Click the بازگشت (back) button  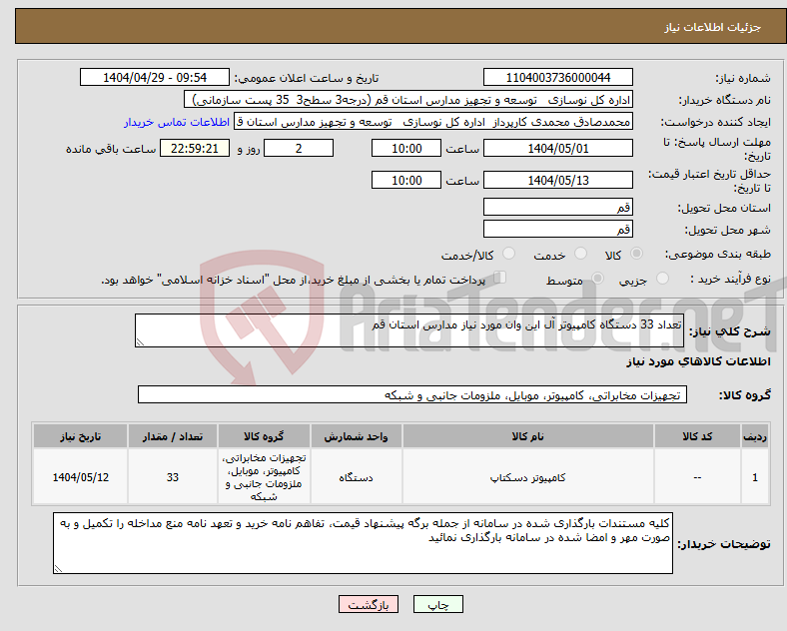(369, 604)
